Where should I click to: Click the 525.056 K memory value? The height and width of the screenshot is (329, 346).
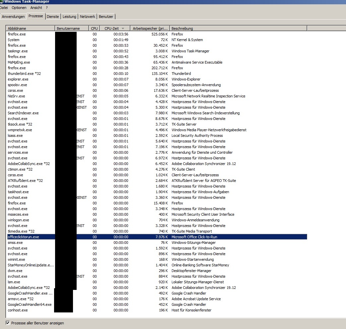click(160, 34)
